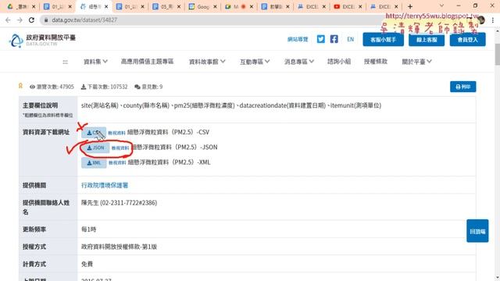
Task: Switch to the second tab, a Docs tab starting 01_
Action: coord(57,6)
